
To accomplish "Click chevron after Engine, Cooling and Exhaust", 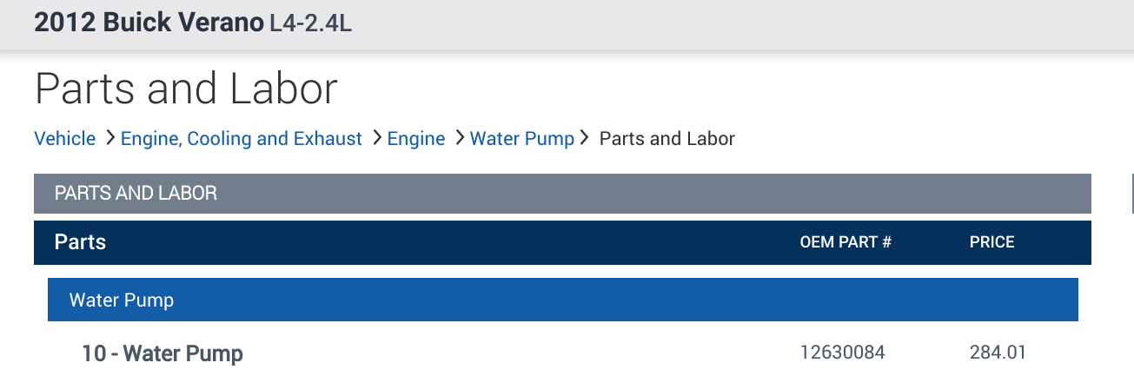I will coord(376,138).
